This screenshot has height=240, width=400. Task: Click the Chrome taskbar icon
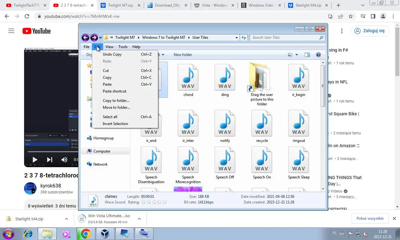point(86,234)
